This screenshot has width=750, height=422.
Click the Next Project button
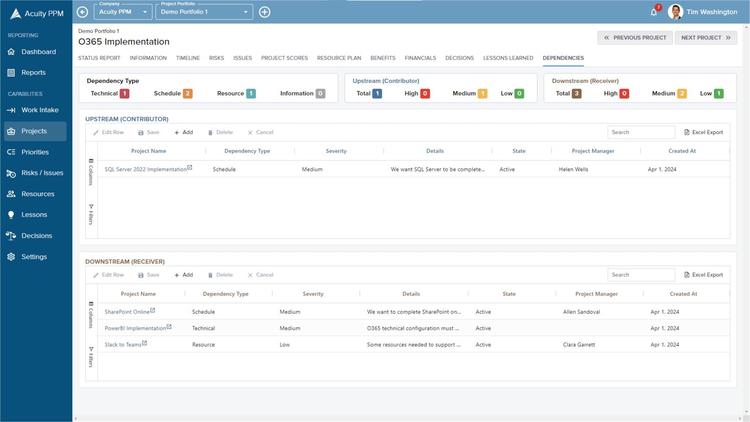point(706,37)
